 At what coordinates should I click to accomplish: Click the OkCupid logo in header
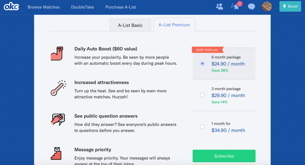(x=11, y=7)
